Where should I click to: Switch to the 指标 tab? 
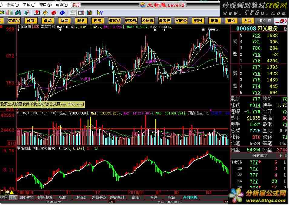[x=4, y=197]
